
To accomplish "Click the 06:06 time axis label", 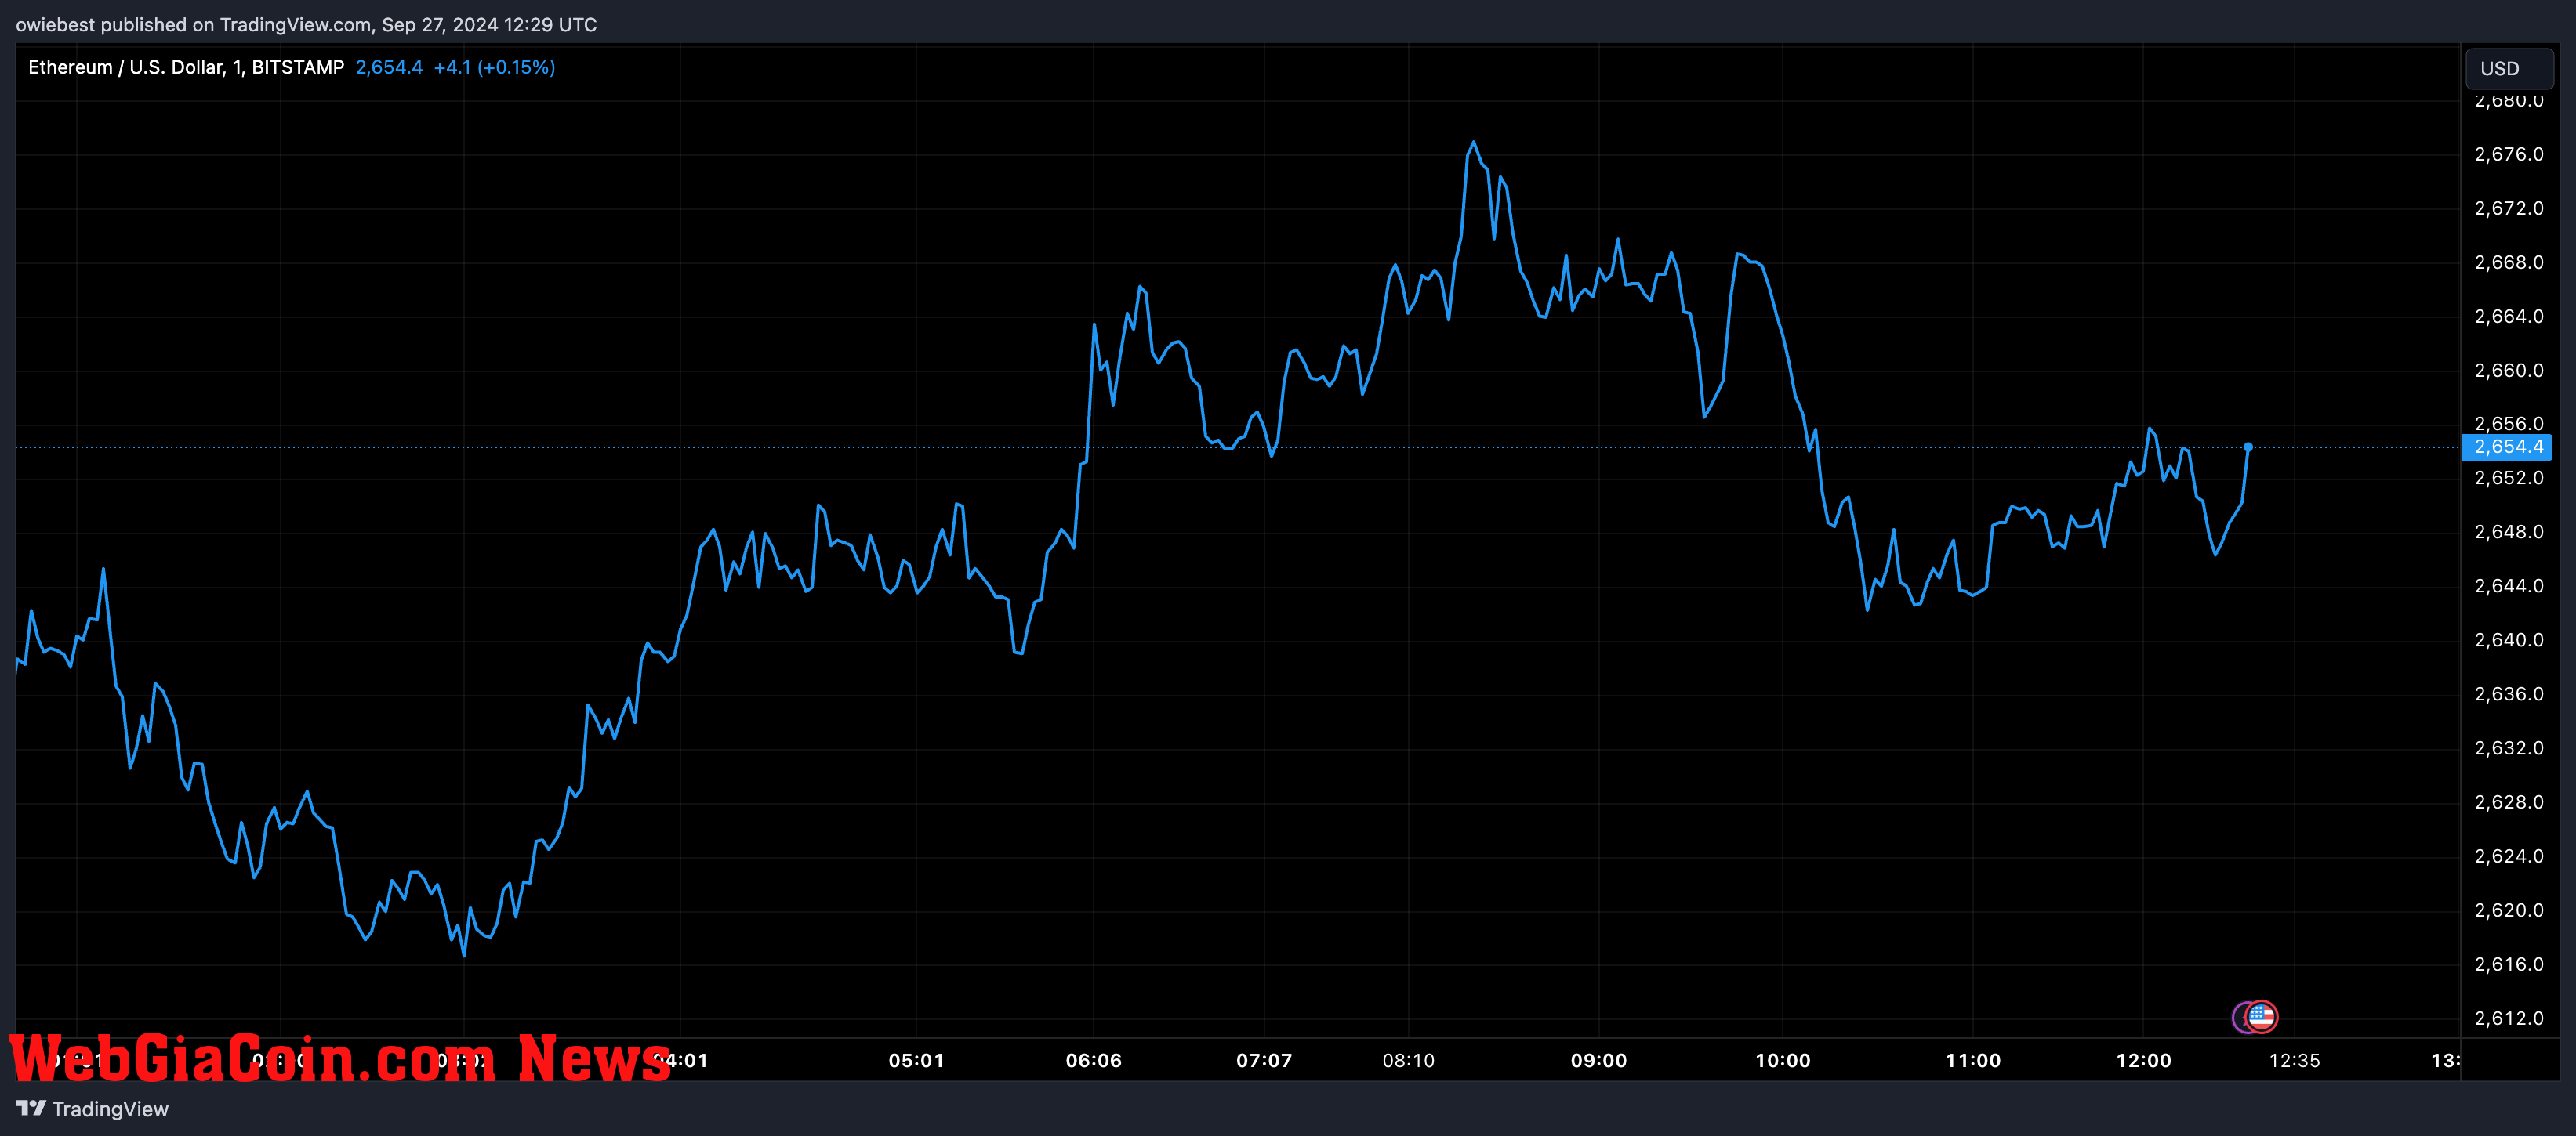I will click(x=1093, y=1060).
